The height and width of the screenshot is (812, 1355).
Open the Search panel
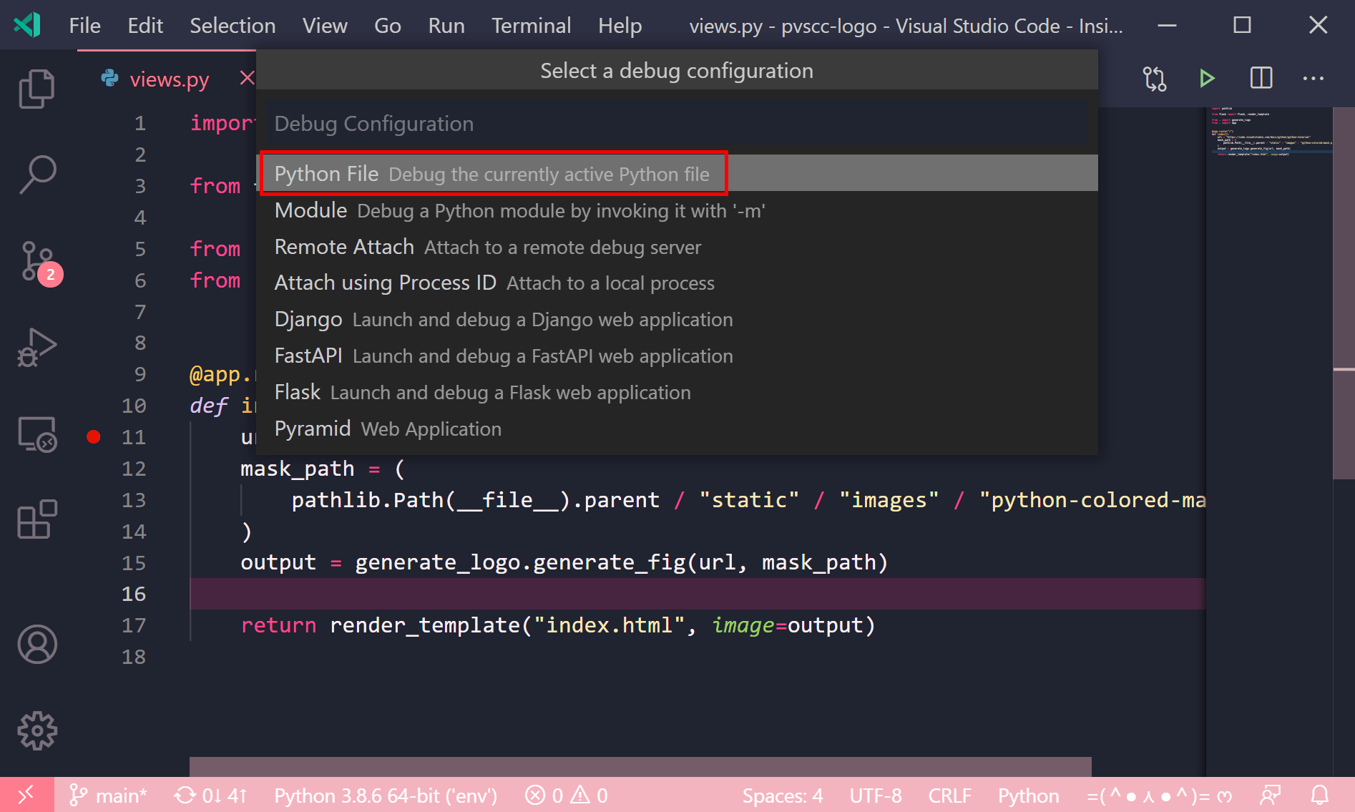pos(36,173)
